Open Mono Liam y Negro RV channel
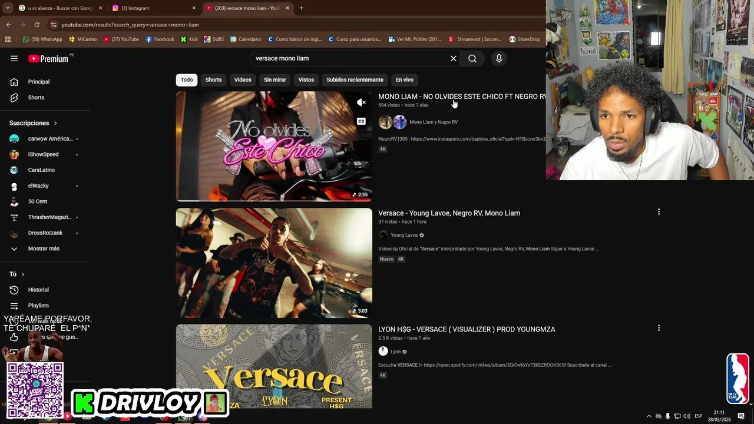Image resolution: width=754 pixels, height=424 pixels. (434, 122)
